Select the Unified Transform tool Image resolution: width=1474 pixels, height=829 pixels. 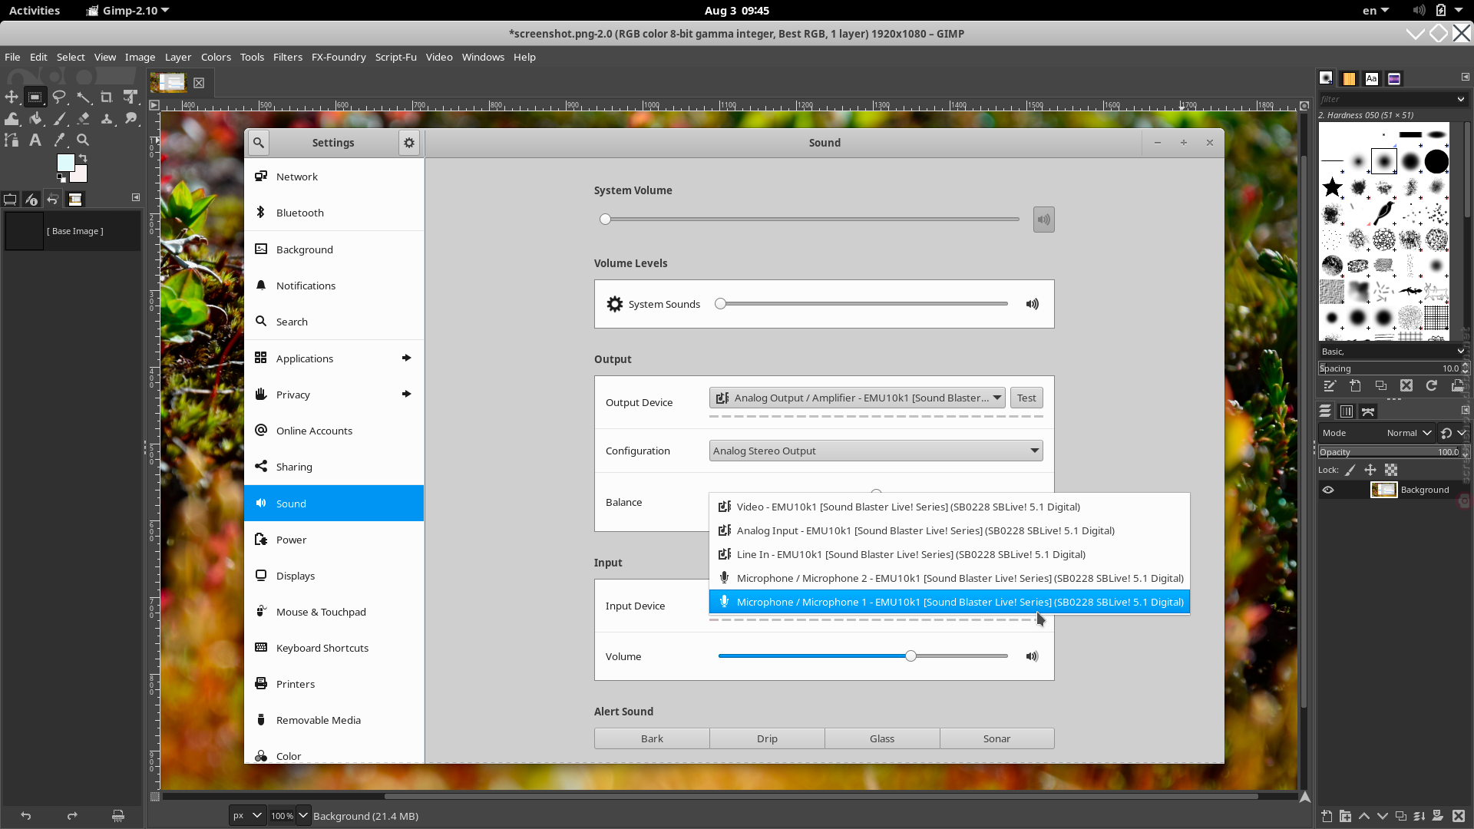(131, 97)
